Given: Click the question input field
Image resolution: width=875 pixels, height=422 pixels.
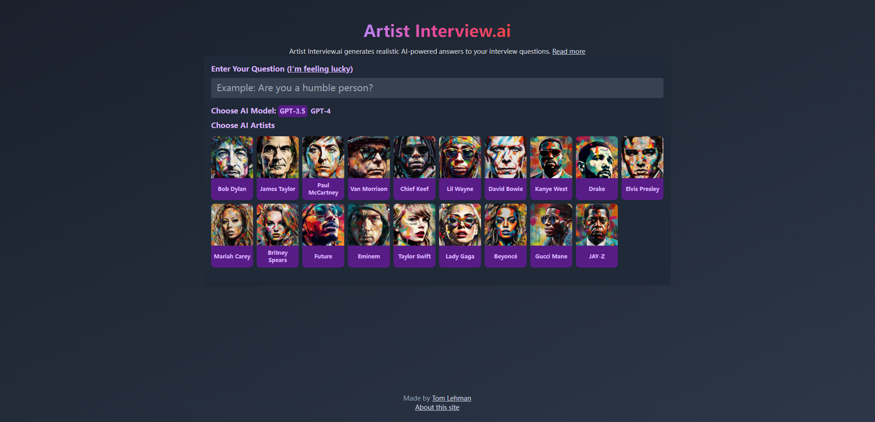Looking at the screenshot, I should tap(436, 87).
